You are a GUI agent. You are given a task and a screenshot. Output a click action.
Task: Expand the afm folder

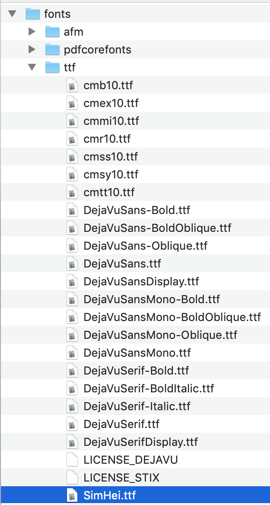coord(32,31)
